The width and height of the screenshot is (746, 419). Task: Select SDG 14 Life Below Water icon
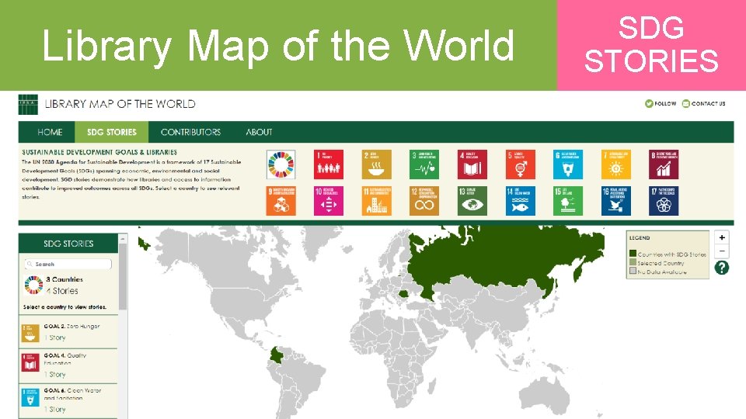tap(520, 201)
